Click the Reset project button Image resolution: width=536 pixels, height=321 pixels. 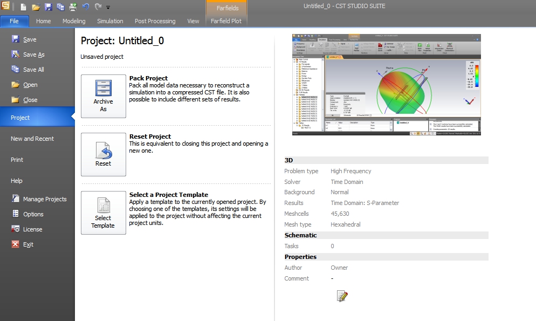point(103,154)
